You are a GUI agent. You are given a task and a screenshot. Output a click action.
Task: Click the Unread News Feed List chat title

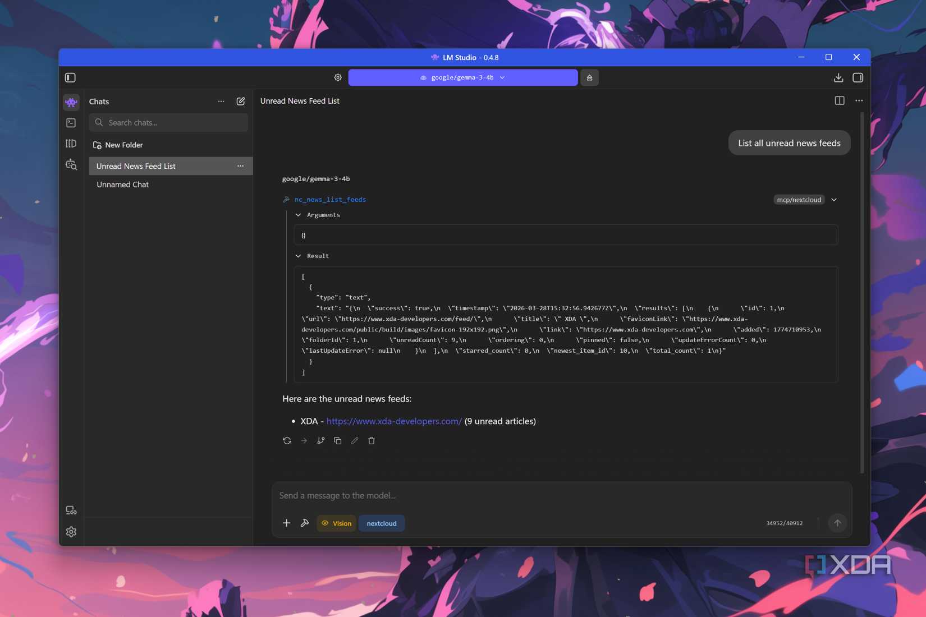tap(300, 101)
